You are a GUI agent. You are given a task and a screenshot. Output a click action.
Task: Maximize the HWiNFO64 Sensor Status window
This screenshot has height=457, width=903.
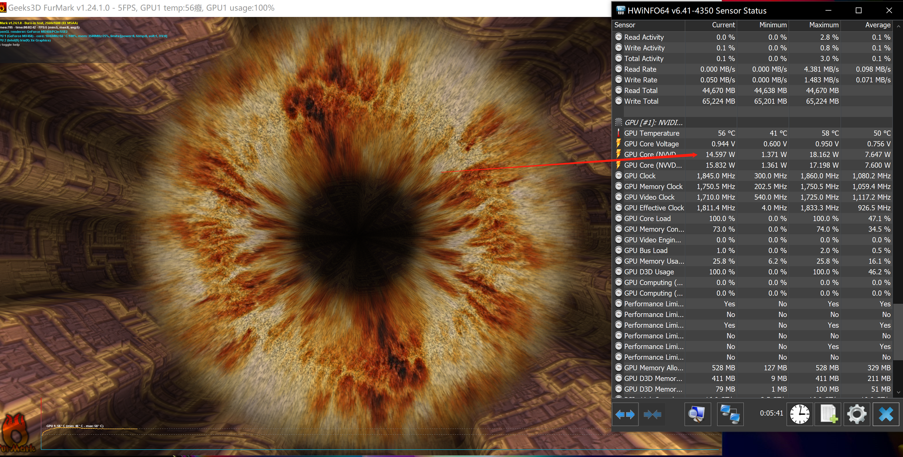[859, 10]
